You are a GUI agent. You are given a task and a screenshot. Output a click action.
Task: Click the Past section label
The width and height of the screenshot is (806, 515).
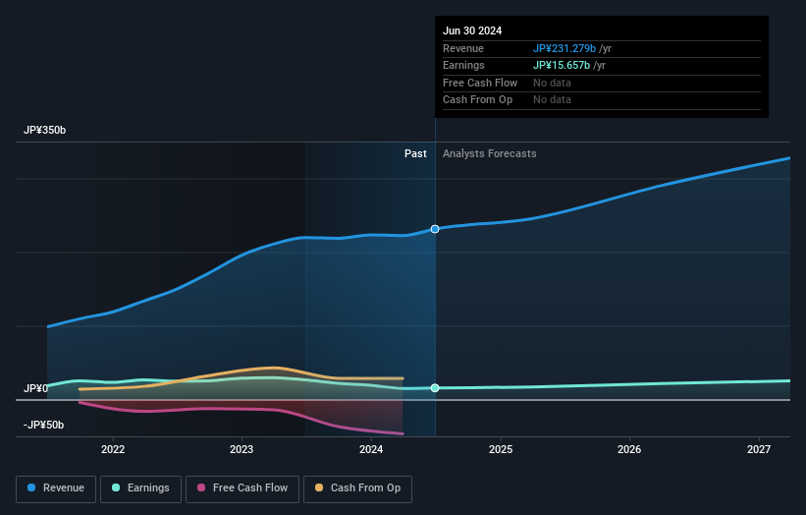415,153
